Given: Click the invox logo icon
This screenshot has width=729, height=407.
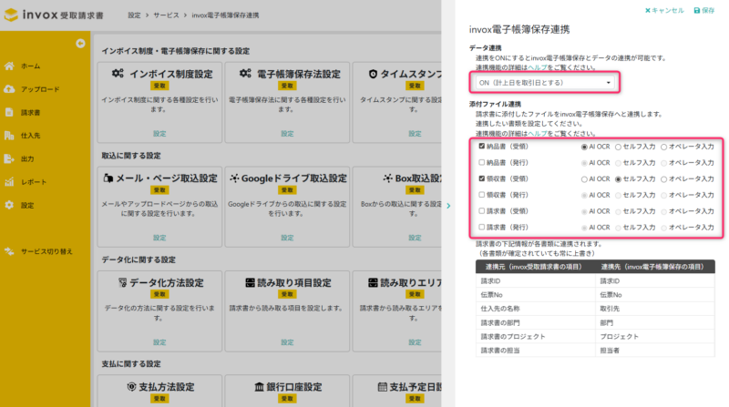Looking at the screenshot, I should click(x=11, y=15).
